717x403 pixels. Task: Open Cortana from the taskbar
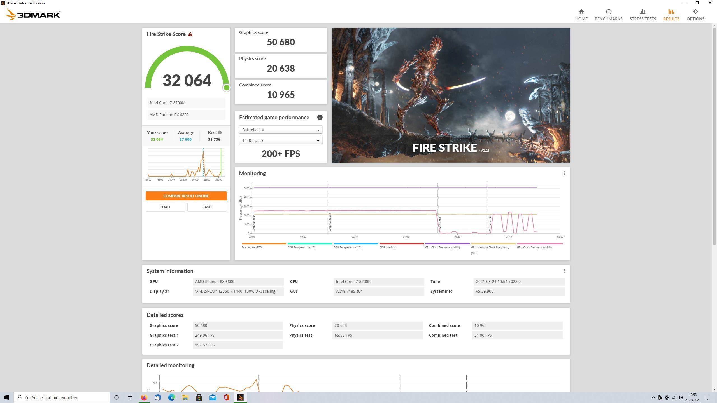[x=117, y=397]
